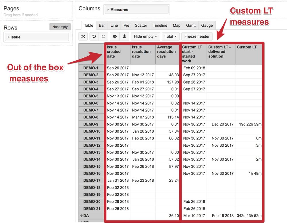Open the Hide empty dropdown
Viewport: 287px width, 223px height.
pos(146,36)
